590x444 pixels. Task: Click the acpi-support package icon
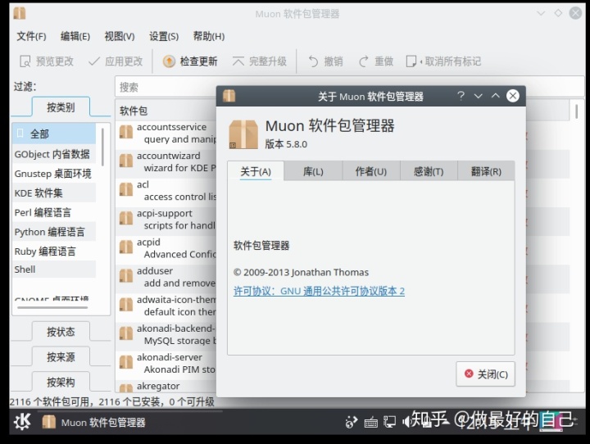click(x=126, y=218)
